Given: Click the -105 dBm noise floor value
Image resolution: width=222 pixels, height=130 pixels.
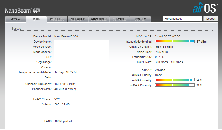Looking at the screenshot, I should [x=161, y=52].
